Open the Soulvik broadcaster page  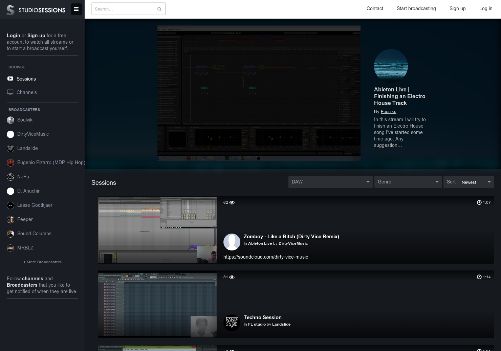tap(25, 120)
